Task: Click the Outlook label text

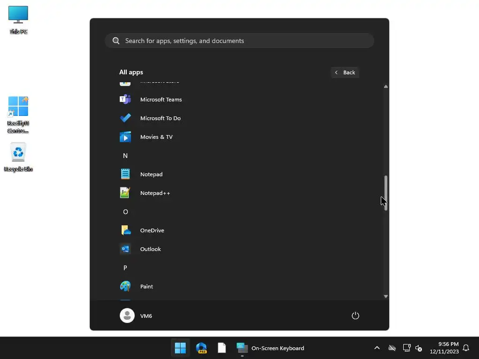Action: pyautogui.click(x=150, y=249)
